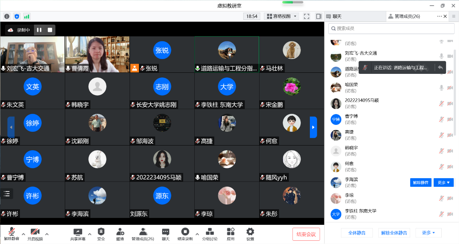Click the member search (搜索成员) field
This screenshot has height=244, width=459.
click(391, 28)
